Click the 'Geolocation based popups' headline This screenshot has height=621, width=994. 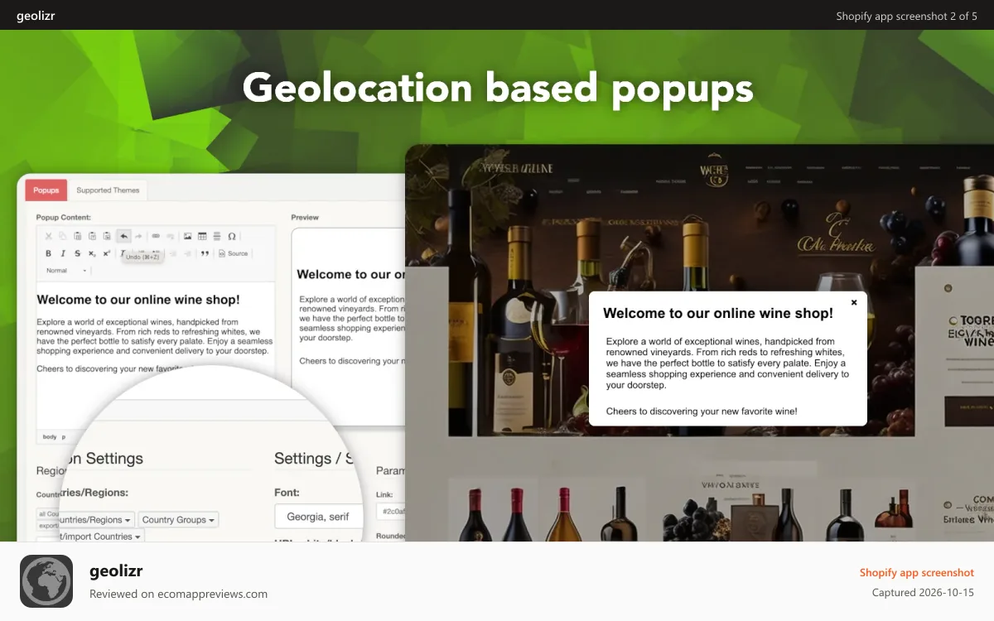498,89
